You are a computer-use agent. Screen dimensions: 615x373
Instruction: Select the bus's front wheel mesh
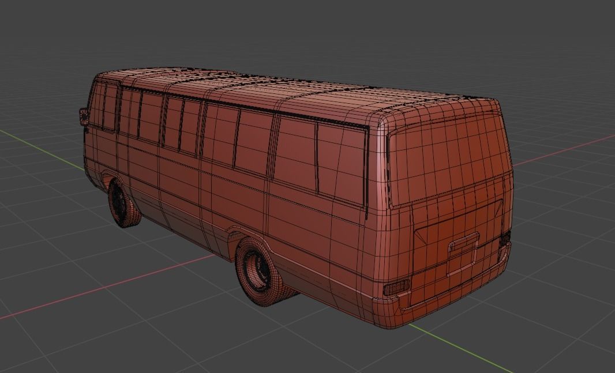pyautogui.click(x=124, y=204)
